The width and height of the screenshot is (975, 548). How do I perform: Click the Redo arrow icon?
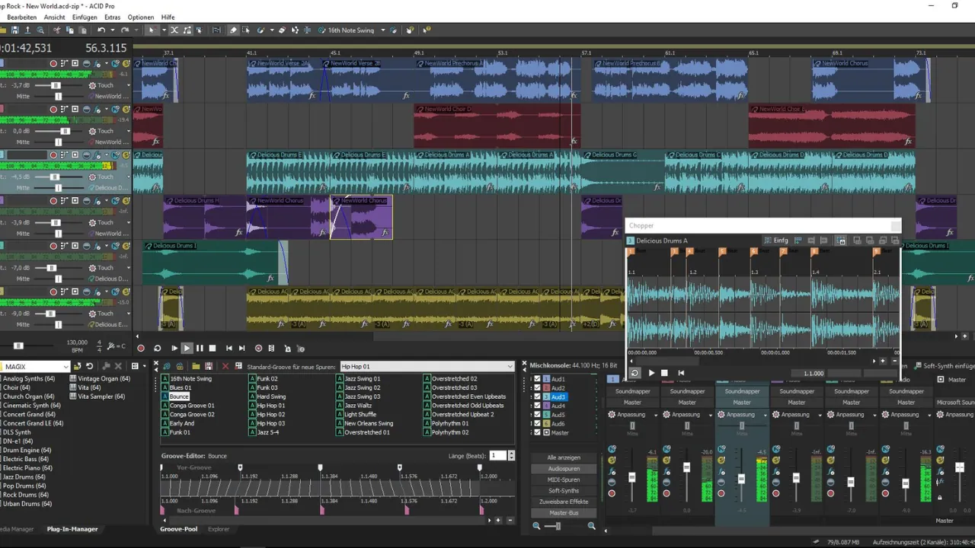(x=124, y=30)
